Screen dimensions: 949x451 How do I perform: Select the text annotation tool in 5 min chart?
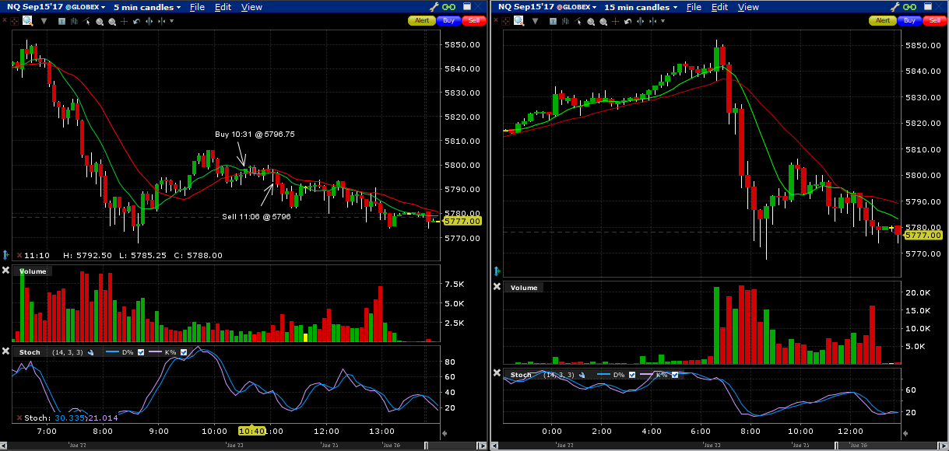[62, 21]
